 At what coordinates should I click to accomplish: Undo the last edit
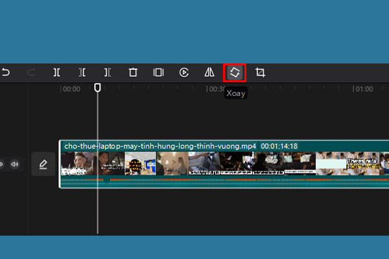(6, 73)
